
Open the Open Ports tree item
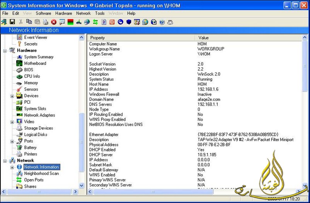point(34,180)
